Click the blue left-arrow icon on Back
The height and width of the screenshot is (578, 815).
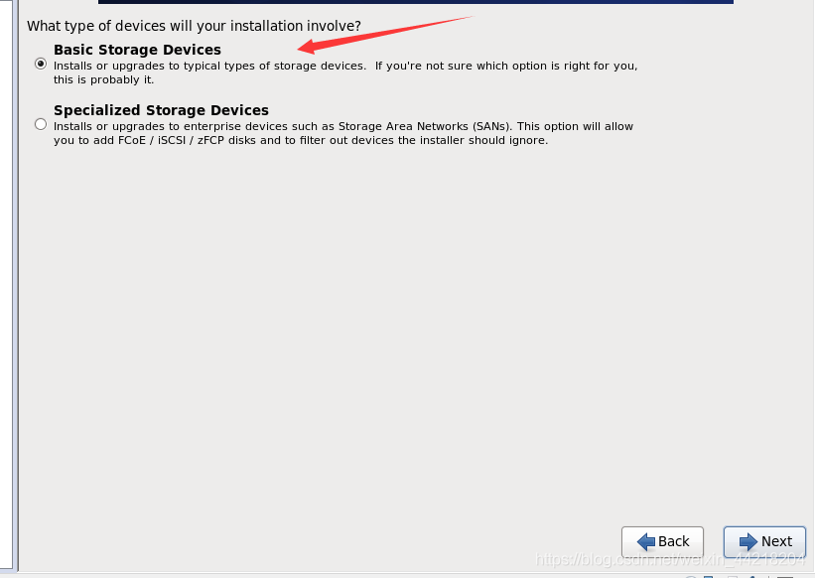click(646, 541)
